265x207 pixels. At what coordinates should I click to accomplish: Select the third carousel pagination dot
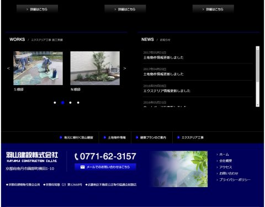[x=70, y=103]
